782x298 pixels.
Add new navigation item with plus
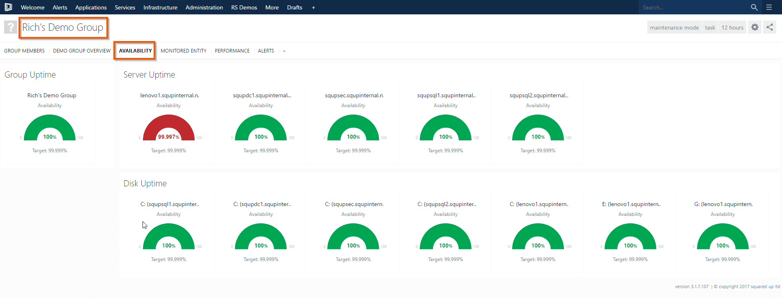[x=313, y=7]
